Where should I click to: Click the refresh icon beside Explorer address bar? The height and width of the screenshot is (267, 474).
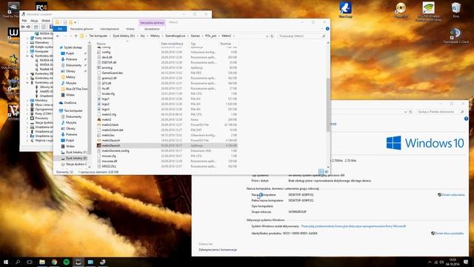[x=272, y=36]
